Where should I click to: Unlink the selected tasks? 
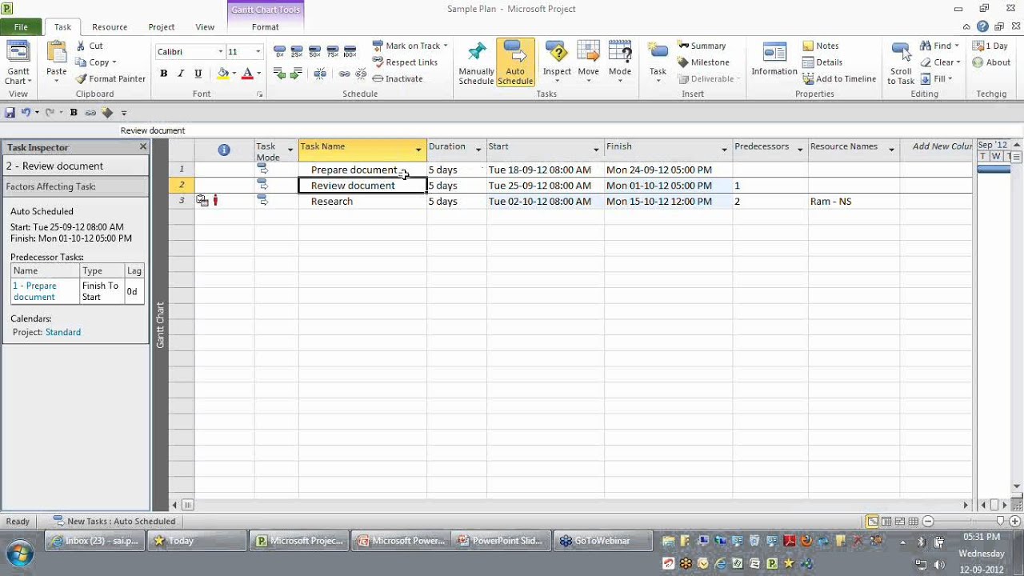[x=360, y=74]
